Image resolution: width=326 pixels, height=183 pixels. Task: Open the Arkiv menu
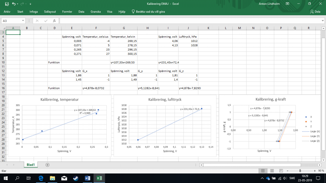7,12
